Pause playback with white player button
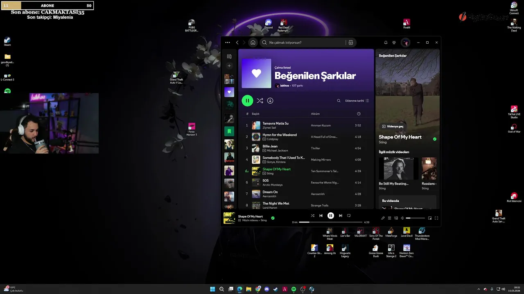The height and width of the screenshot is (294, 524). point(331,216)
